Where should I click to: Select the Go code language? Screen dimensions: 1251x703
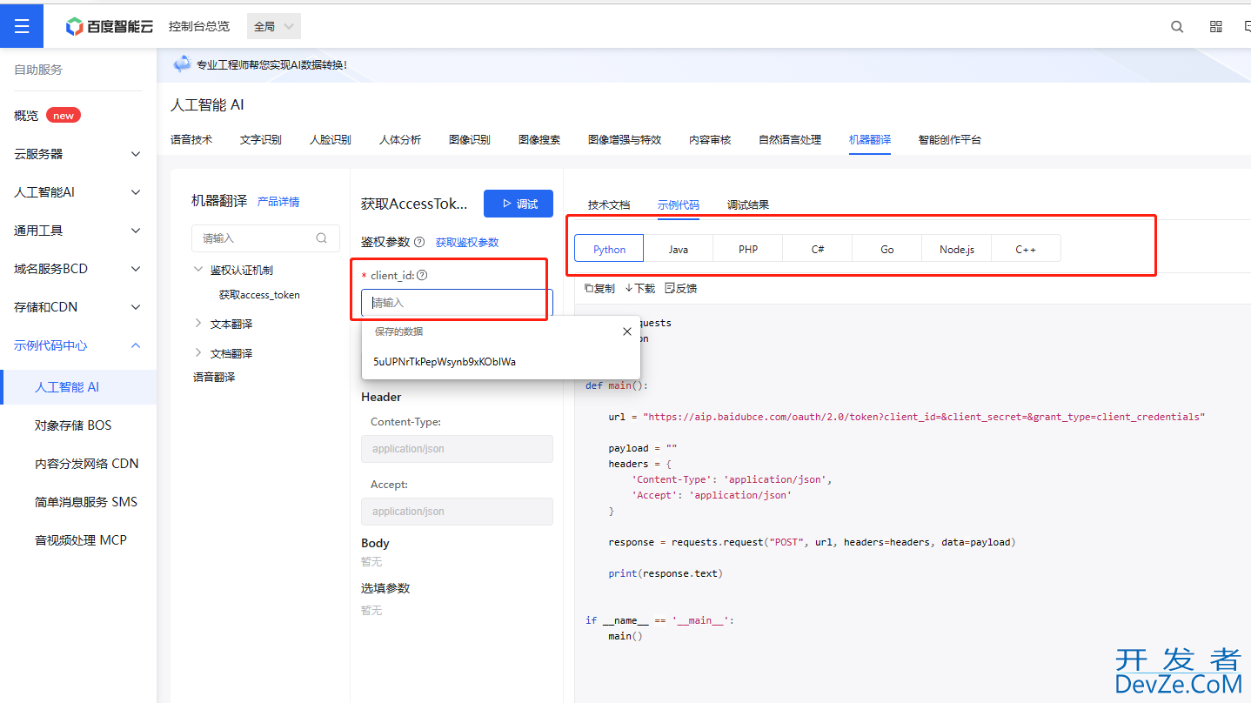pyautogui.click(x=887, y=249)
